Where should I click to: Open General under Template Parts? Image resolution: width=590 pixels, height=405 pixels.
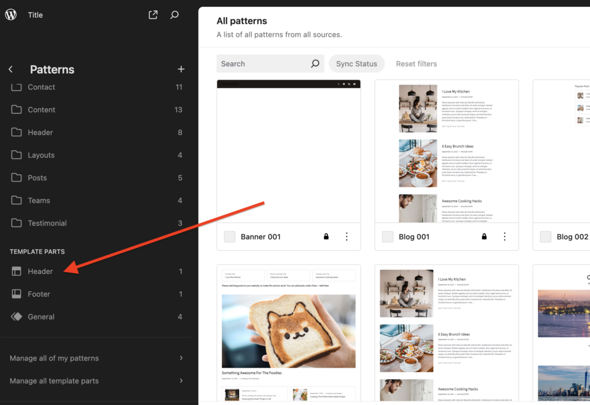pyautogui.click(x=97, y=317)
